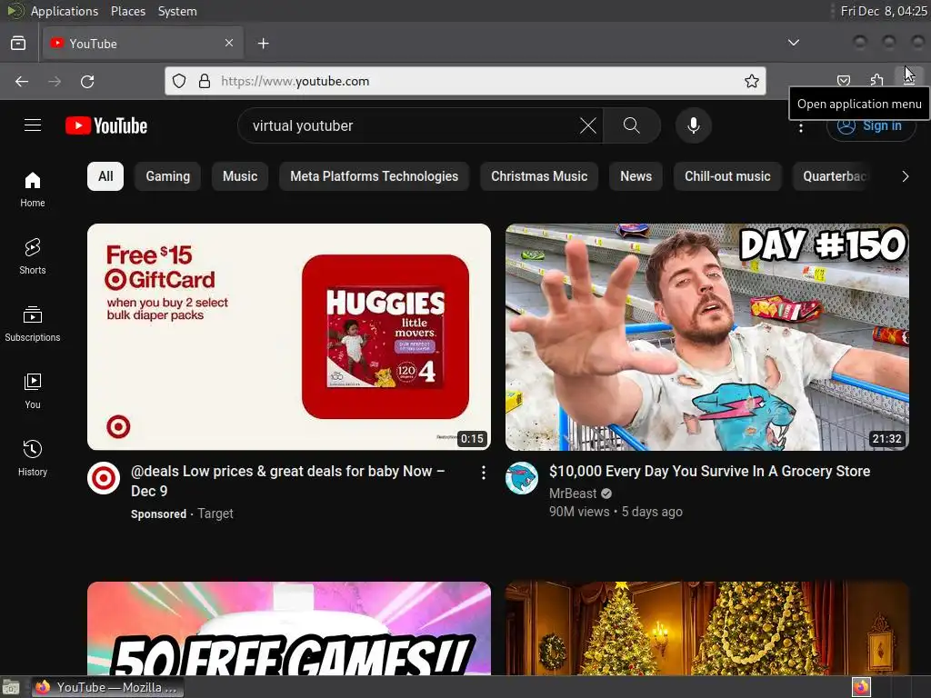This screenshot has height=698, width=931.
Task: Select Chill-out music chip
Action: click(x=727, y=176)
